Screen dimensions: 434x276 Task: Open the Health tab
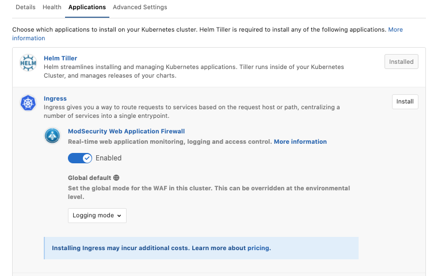click(x=52, y=7)
